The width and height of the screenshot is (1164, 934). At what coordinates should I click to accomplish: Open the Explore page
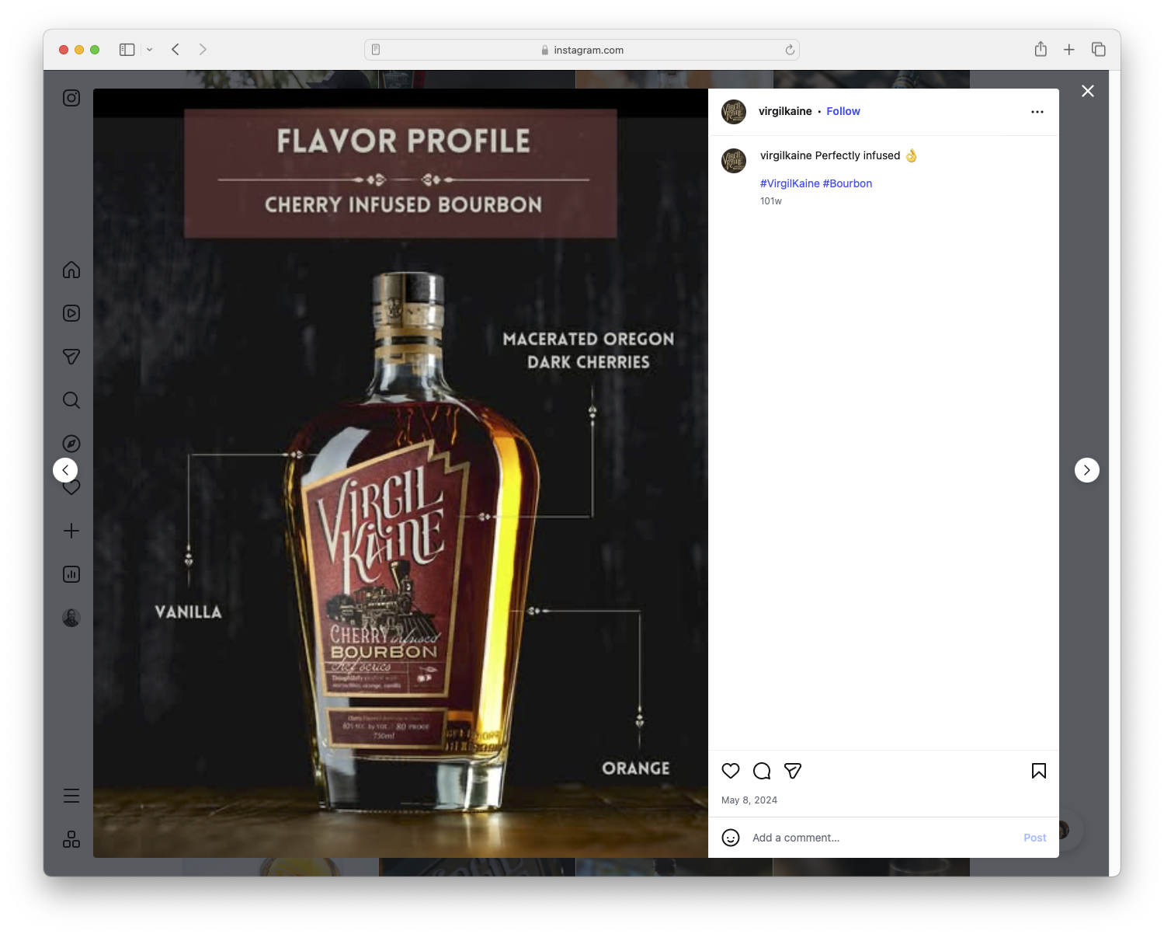tap(71, 443)
